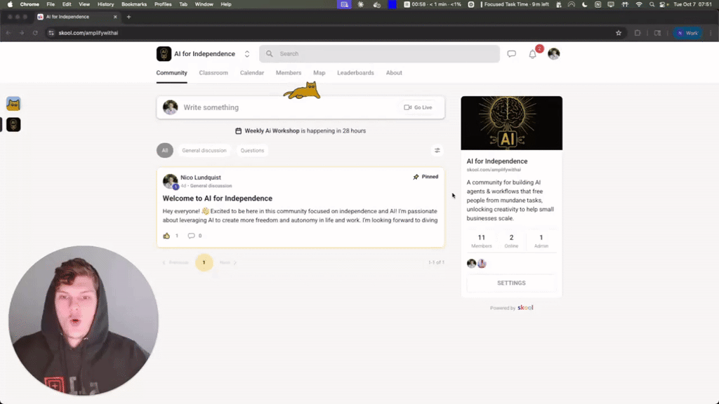Viewport: 719px width, 404px height.
Task: Click the AI for Independence group logo
Action: pyautogui.click(x=164, y=53)
